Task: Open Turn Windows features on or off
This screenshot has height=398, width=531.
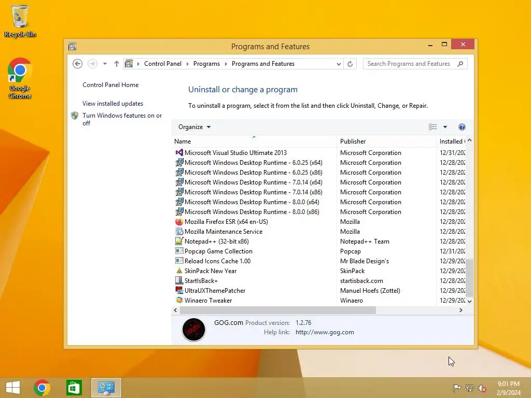Action: [x=122, y=119]
